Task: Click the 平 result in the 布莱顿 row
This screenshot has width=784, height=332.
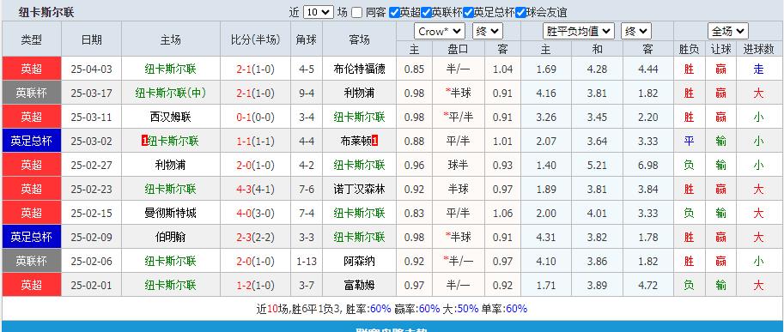Action: click(689, 142)
